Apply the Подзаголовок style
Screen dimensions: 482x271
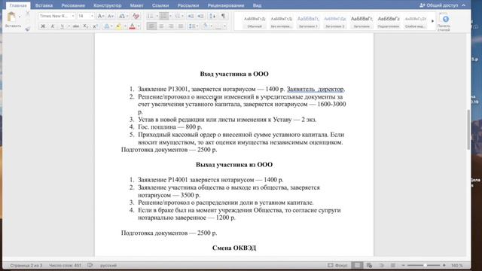tap(389, 22)
